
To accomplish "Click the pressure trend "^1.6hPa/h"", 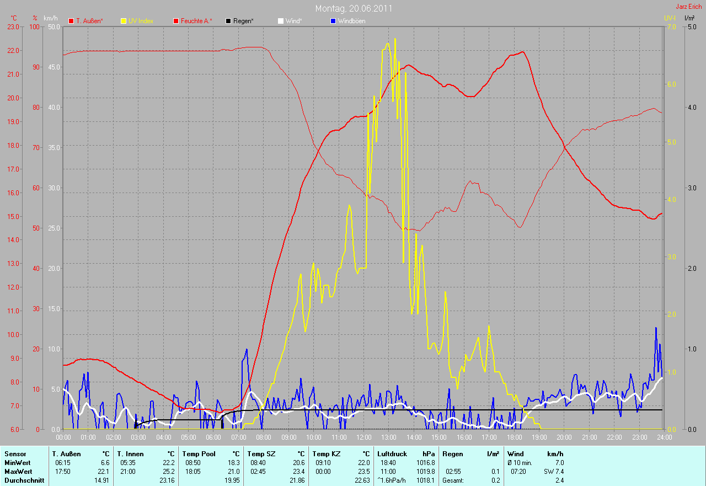I will point(393,480).
